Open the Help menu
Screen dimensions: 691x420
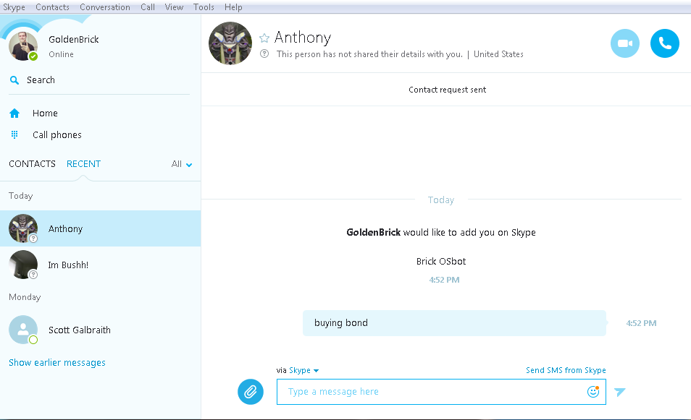(233, 7)
